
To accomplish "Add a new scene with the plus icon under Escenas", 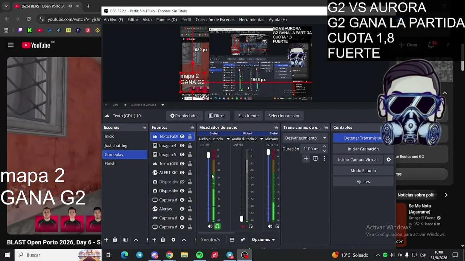I will click(106, 240).
